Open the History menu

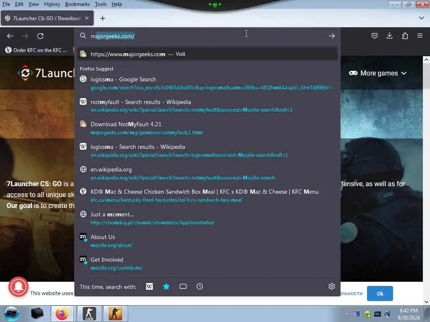[x=52, y=4]
